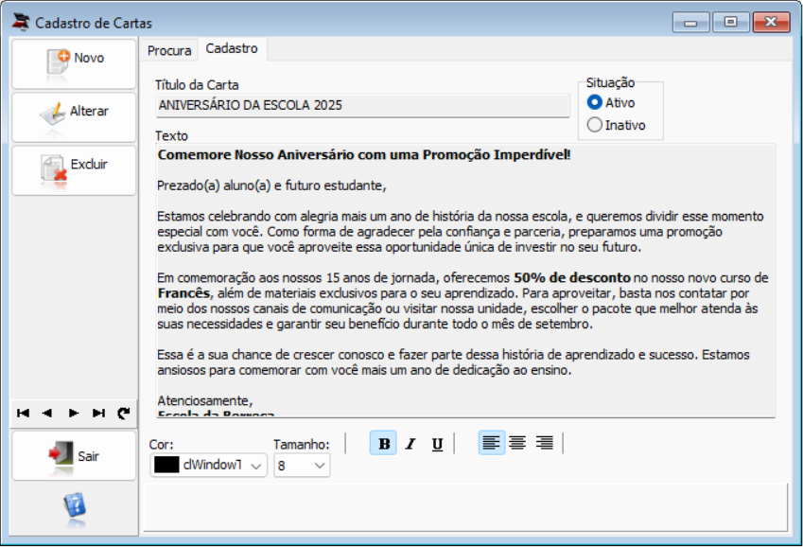803x547 pixels.
Task: Center align the text
Action: point(517,442)
